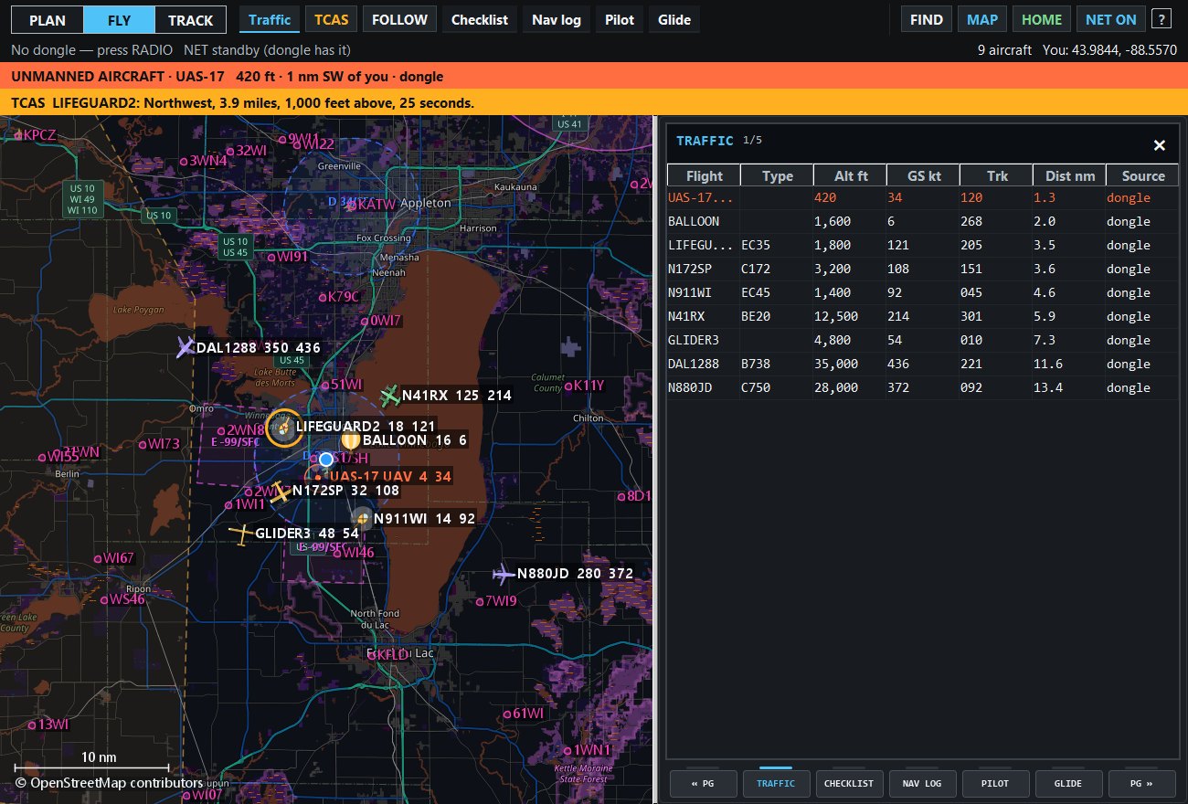The width and height of the screenshot is (1188, 804).
Task: Sort traffic table by Type header
Action: [x=777, y=175]
